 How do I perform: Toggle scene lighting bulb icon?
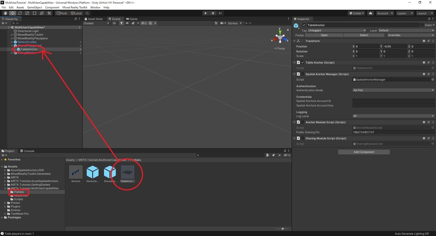[121, 23]
